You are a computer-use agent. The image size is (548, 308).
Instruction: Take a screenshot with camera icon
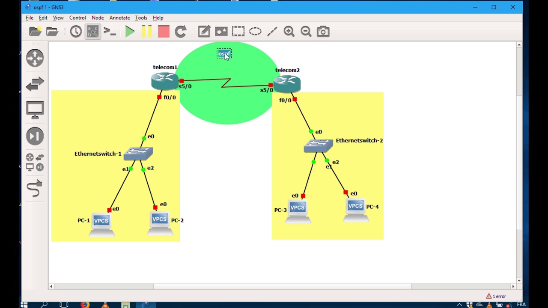point(323,31)
